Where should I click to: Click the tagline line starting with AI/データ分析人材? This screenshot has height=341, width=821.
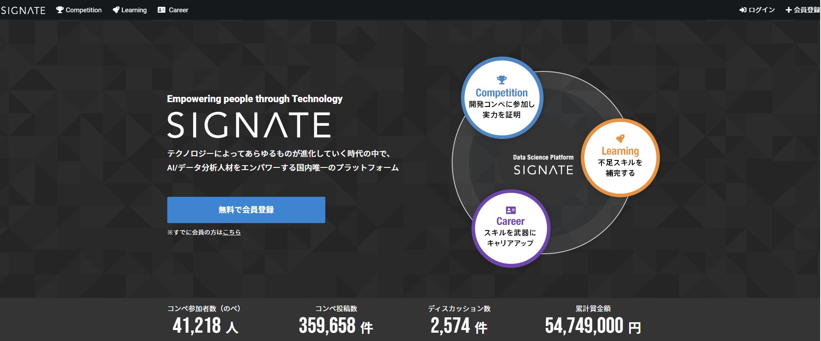point(283,168)
